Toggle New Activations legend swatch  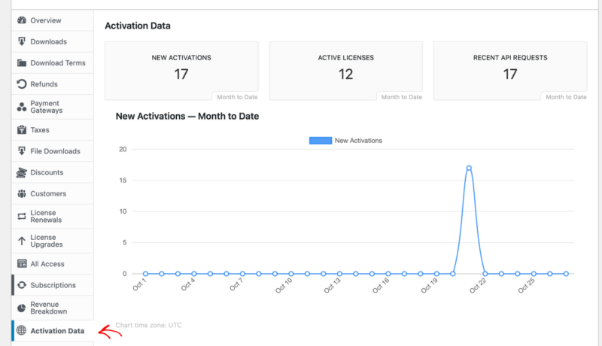(321, 141)
